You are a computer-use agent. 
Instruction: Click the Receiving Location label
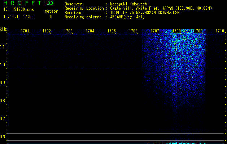(84, 8)
